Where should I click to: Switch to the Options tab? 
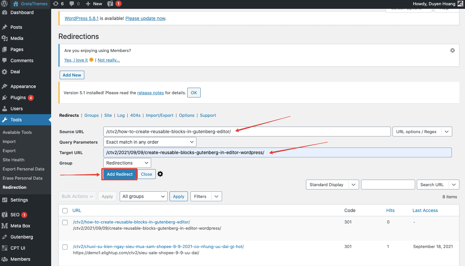pos(187,115)
